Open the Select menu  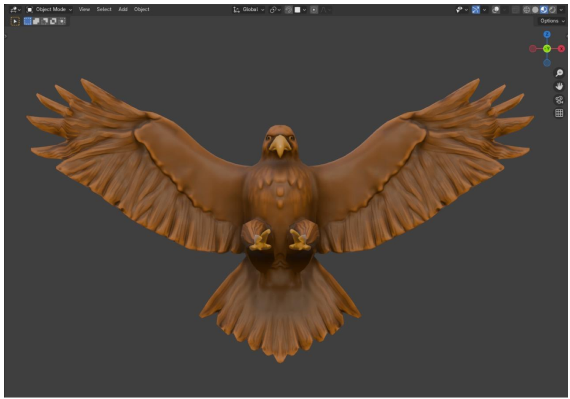[x=104, y=9]
